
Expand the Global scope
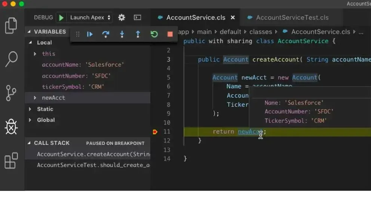pos(30,120)
